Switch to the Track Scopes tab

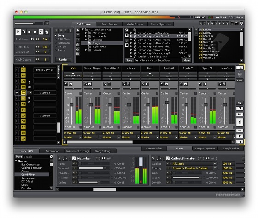(x=109, y=24)
